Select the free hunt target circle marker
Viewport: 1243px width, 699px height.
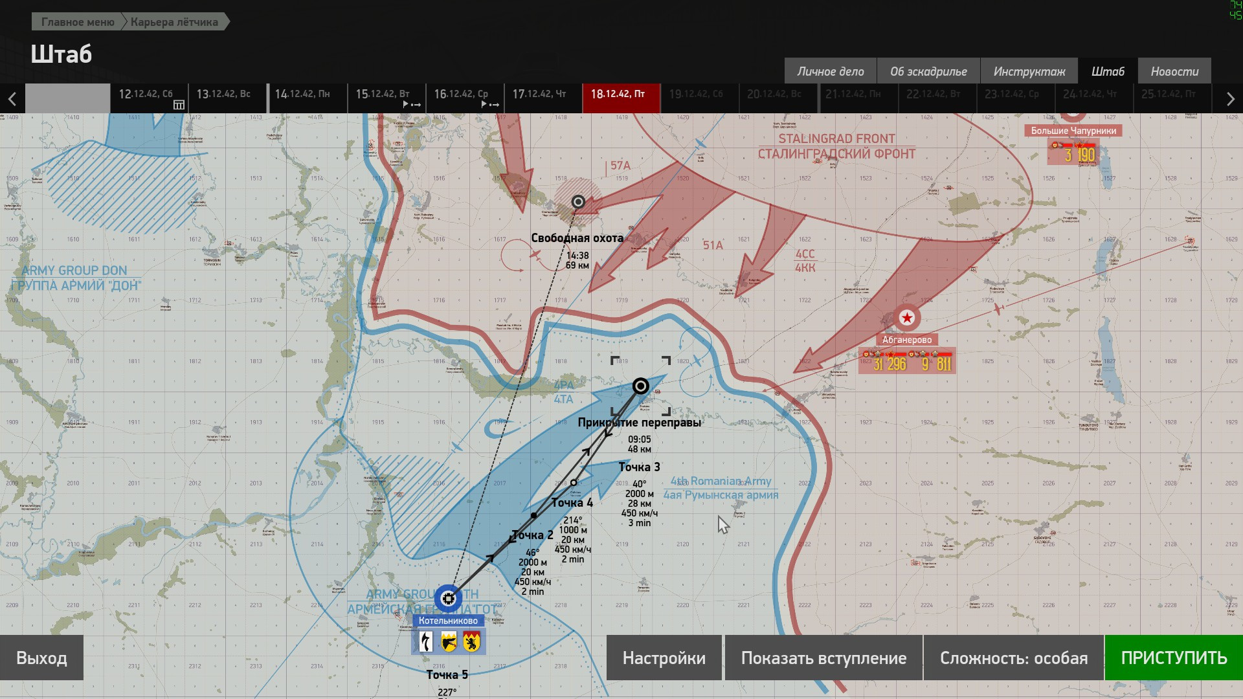pyautogui.click(x=578, y=202)
